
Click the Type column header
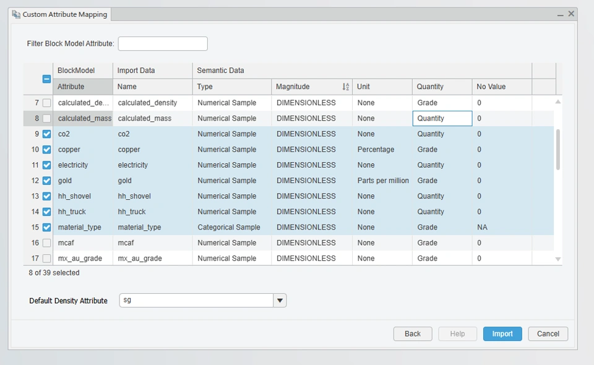(231, 87)
